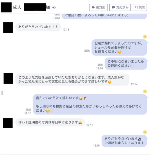Click the speaker mute icon beside the name
The width and height of the screenshot is (151, 156).
coord(54,7)
